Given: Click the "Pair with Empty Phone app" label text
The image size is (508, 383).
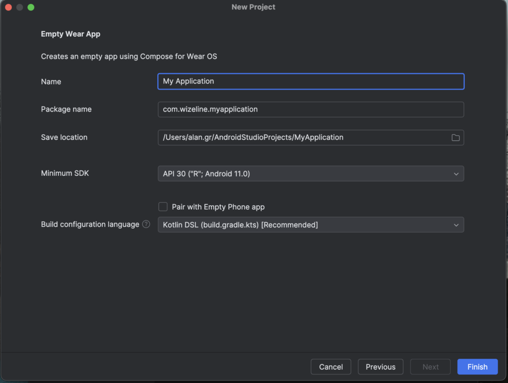Looking at the screenshot, I should 218,207.
